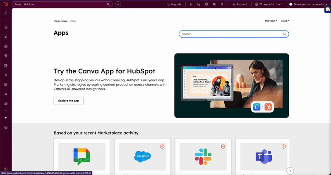Click certified badge on Salesforce card

click(162, 147)
